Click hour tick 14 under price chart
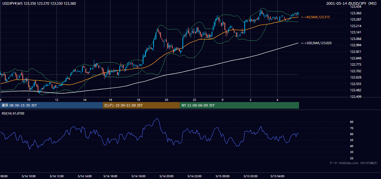This screenshot has width=381, height=179. (85, 100)
